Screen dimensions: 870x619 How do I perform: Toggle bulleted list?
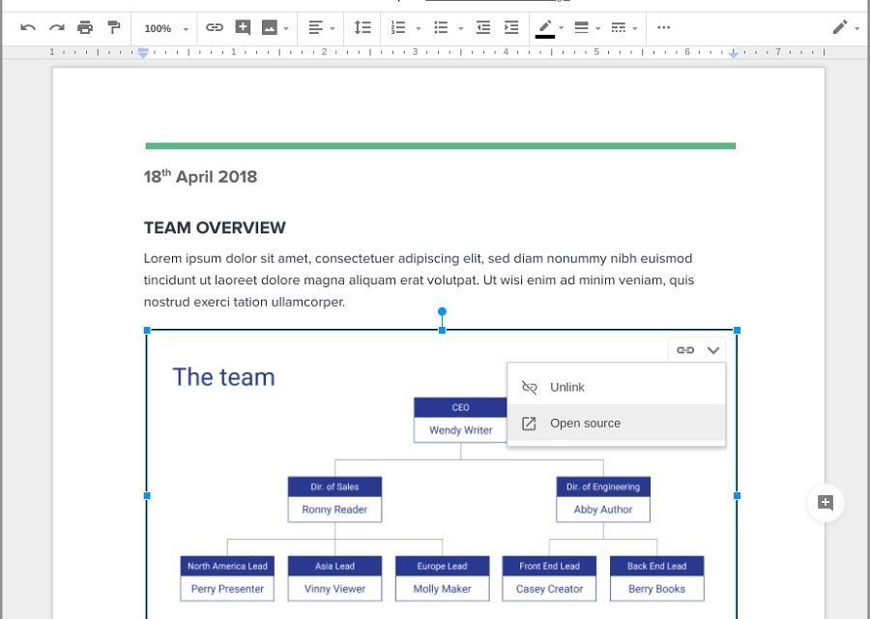(x=441, y=27)
